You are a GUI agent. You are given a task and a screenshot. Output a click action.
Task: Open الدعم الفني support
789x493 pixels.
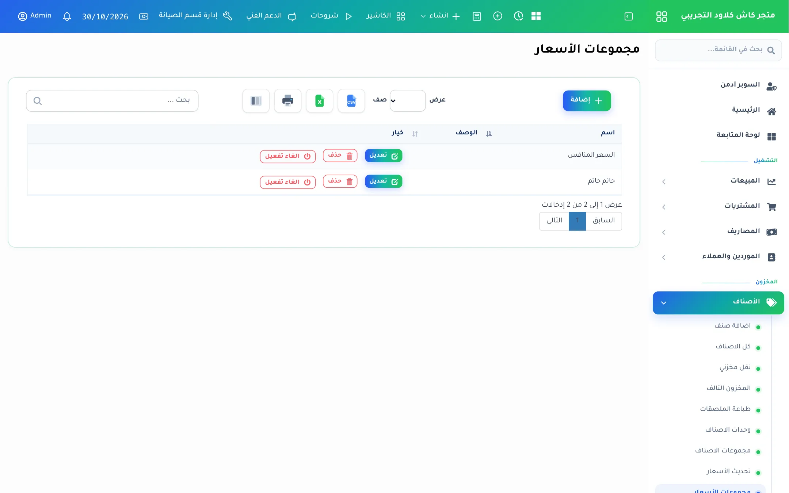coord(271,16)
